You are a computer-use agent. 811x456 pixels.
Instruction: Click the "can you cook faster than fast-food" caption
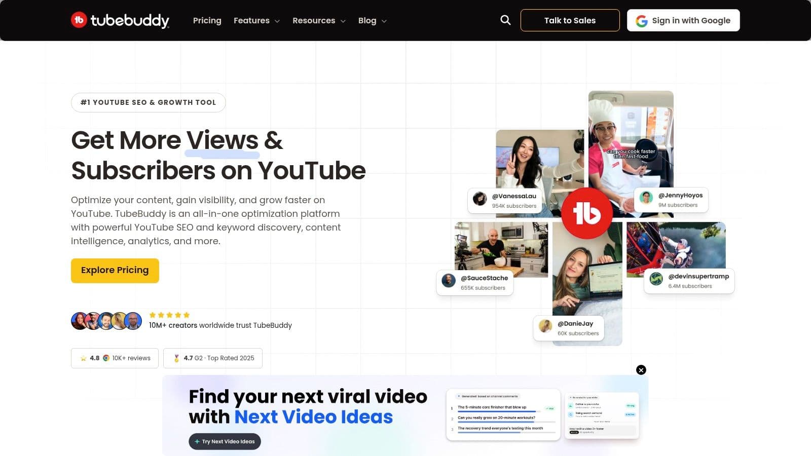point(631,154)
